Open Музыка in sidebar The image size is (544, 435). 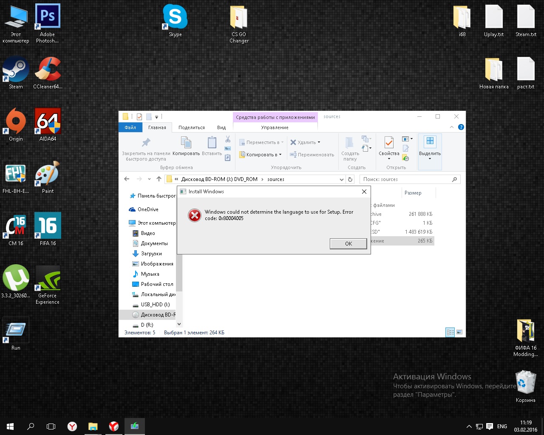point(146,274)
